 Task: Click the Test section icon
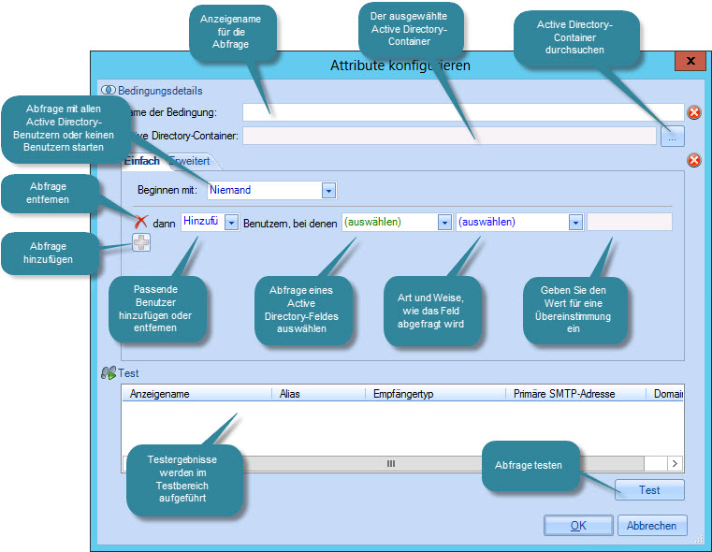tap(109, 373)
